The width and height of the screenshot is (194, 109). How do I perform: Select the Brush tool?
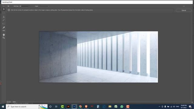click(4, 20)
